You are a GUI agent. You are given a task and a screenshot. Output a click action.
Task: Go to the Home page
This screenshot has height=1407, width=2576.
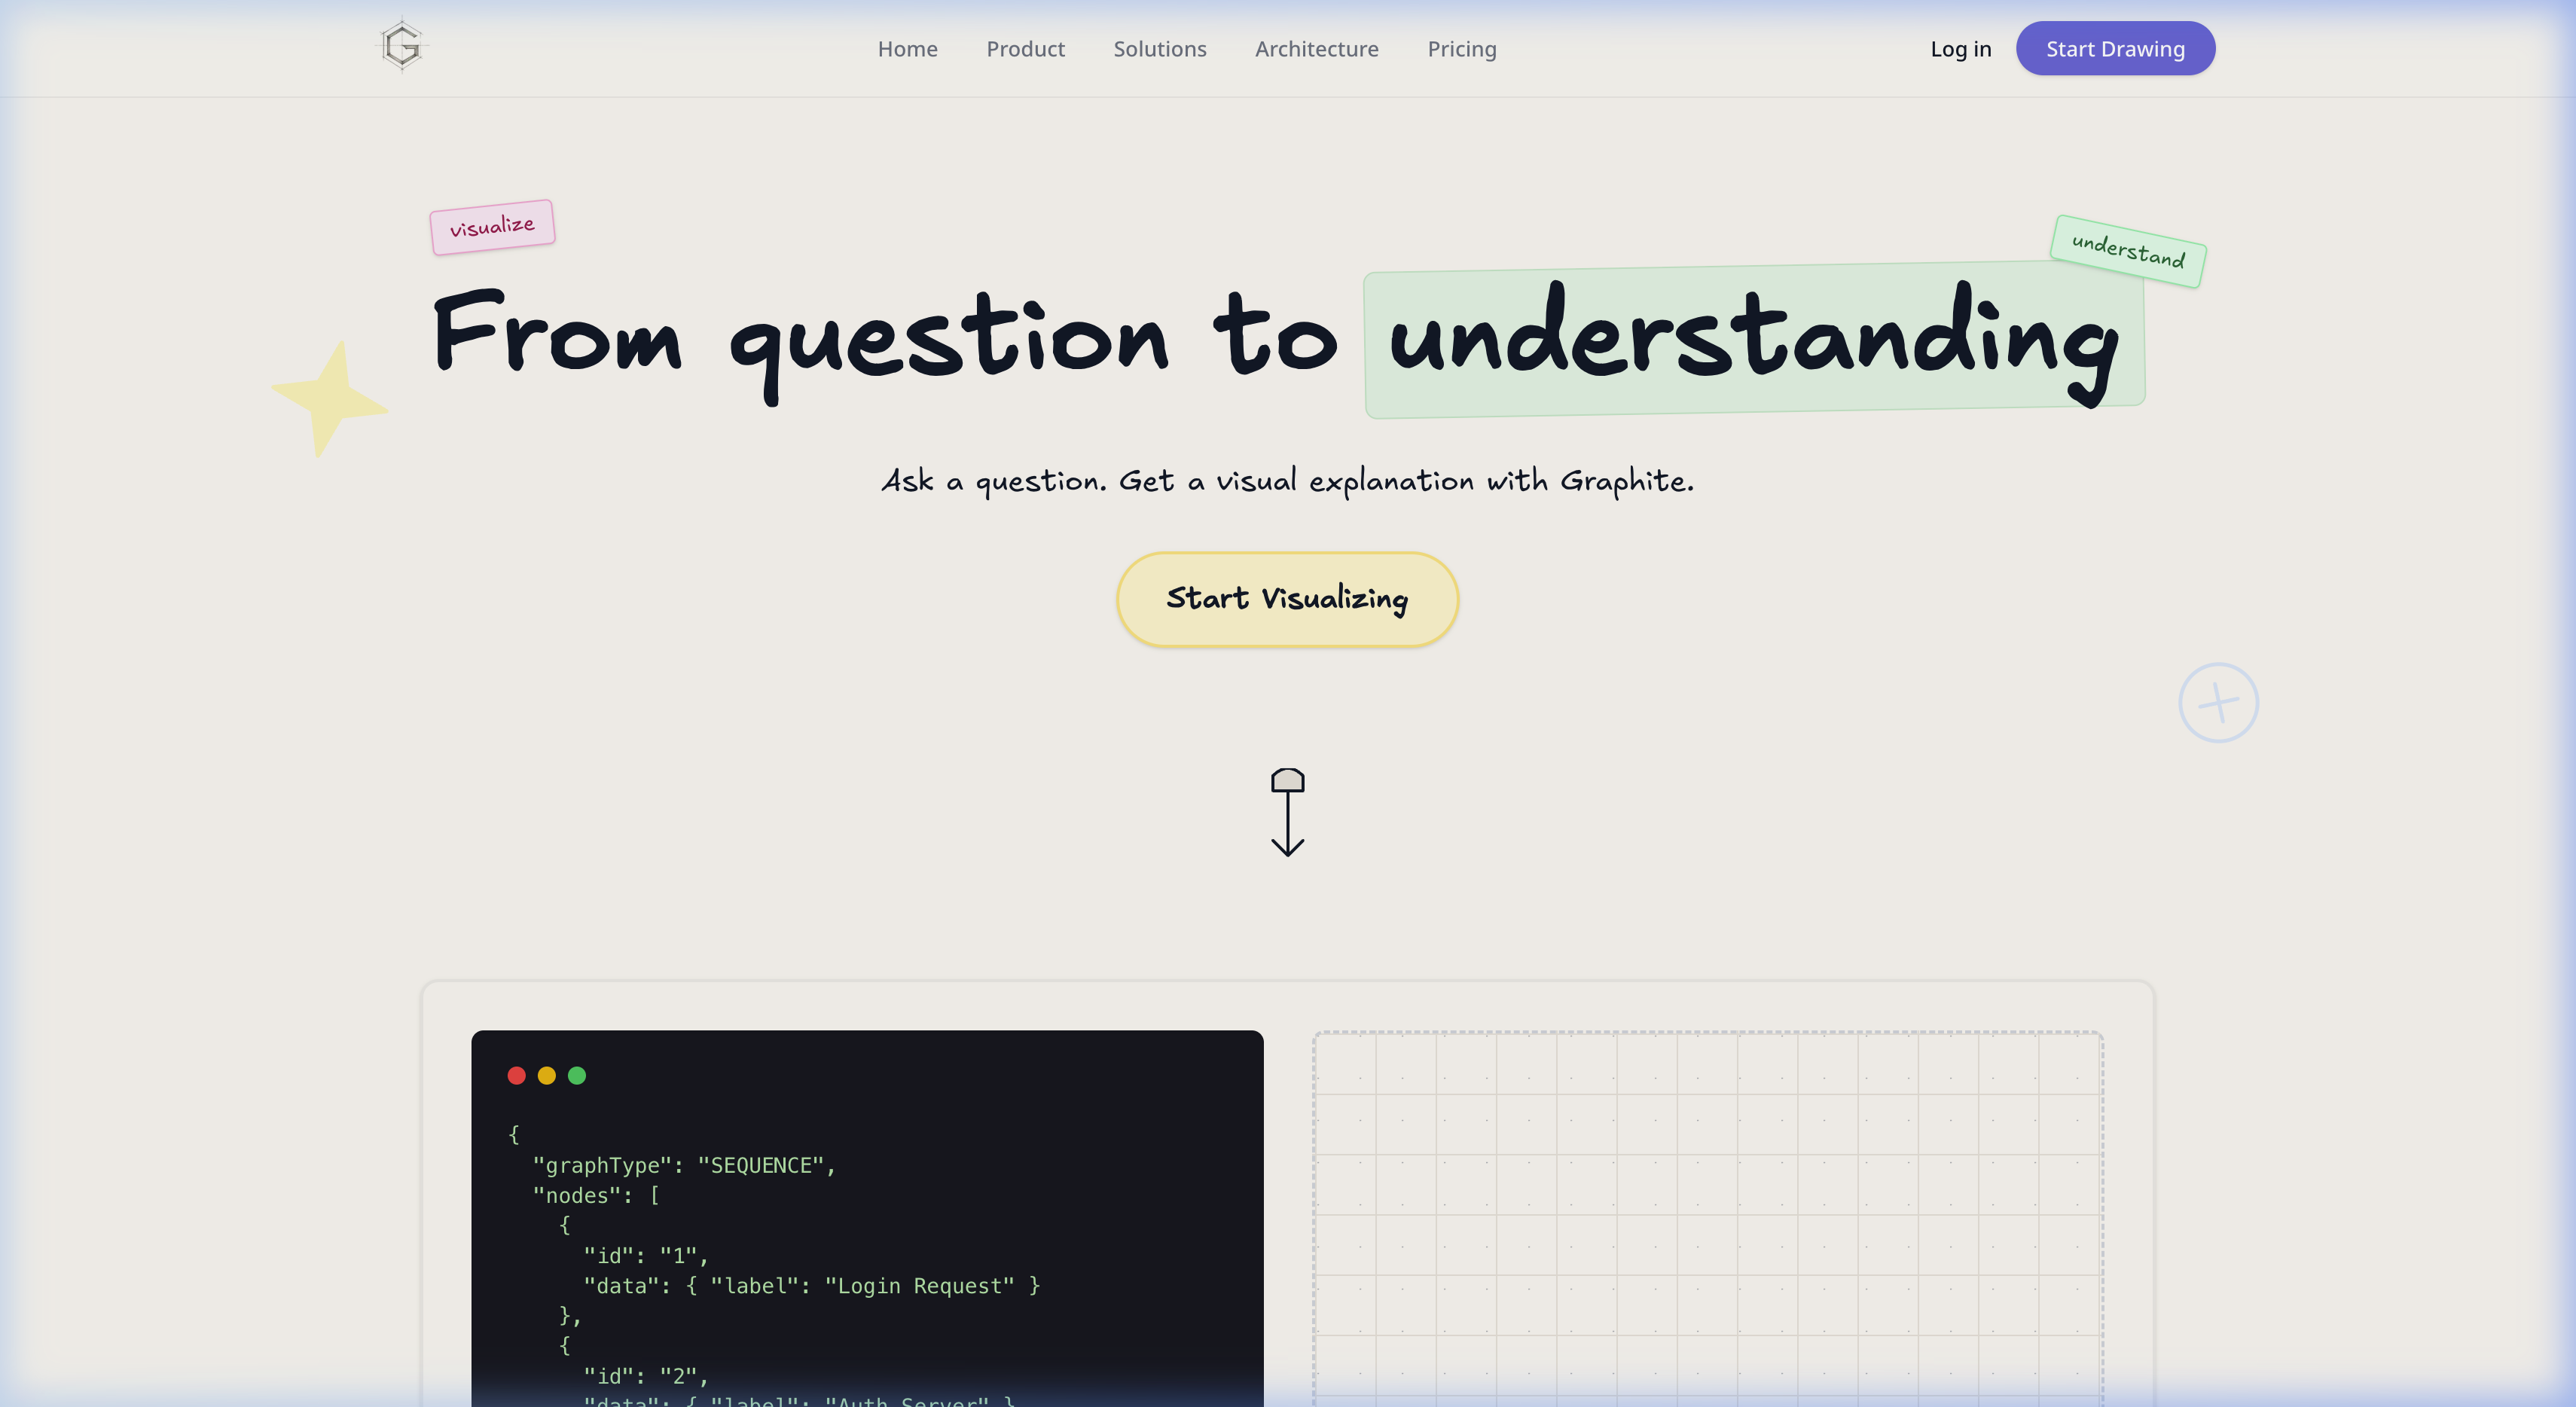(907, 49)
